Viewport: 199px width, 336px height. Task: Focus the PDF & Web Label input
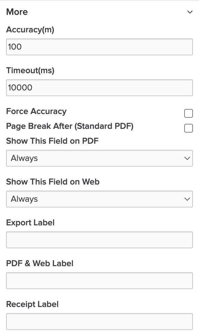99,280
